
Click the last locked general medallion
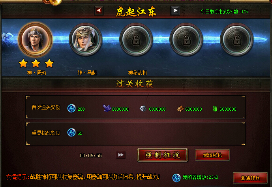[237, 39]
